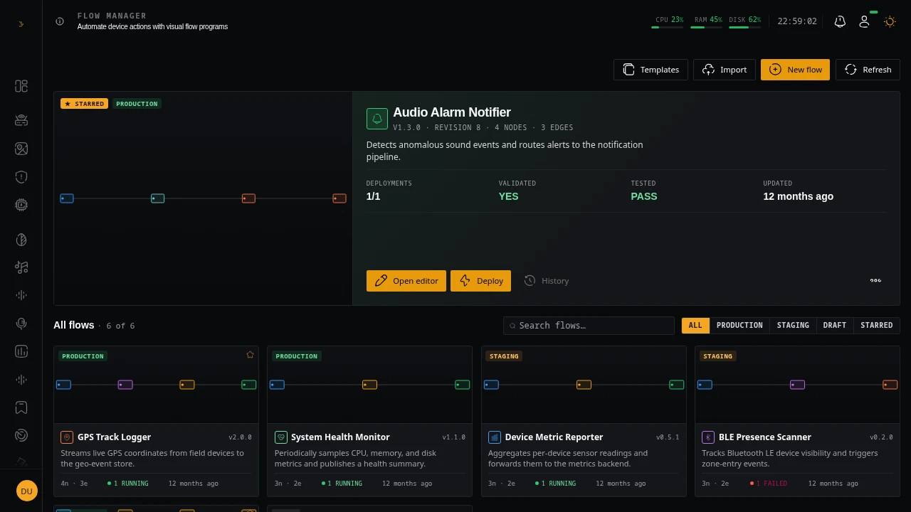
Task: Deploy the Audio Alarm Notifier flow
Action: click(480, 281)
